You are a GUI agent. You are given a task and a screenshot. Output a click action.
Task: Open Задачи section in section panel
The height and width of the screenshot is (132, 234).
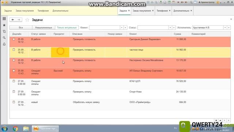coord(8,11)
